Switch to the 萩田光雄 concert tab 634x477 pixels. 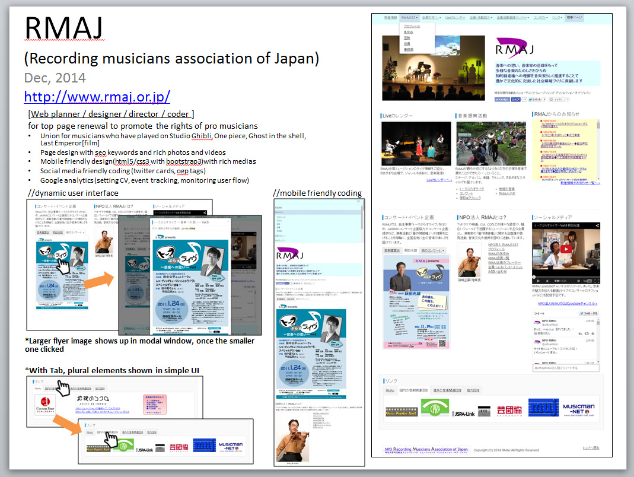410,250
